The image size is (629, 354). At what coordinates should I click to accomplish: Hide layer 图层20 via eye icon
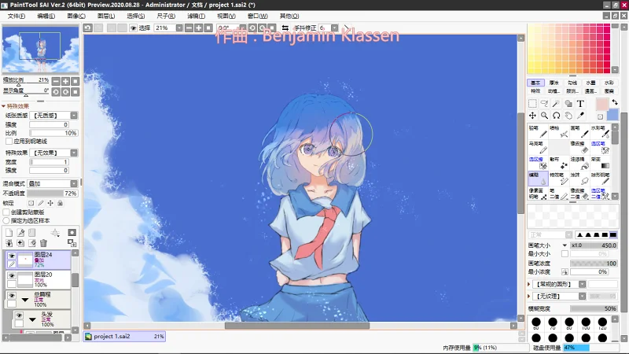[x=12, y=276]
